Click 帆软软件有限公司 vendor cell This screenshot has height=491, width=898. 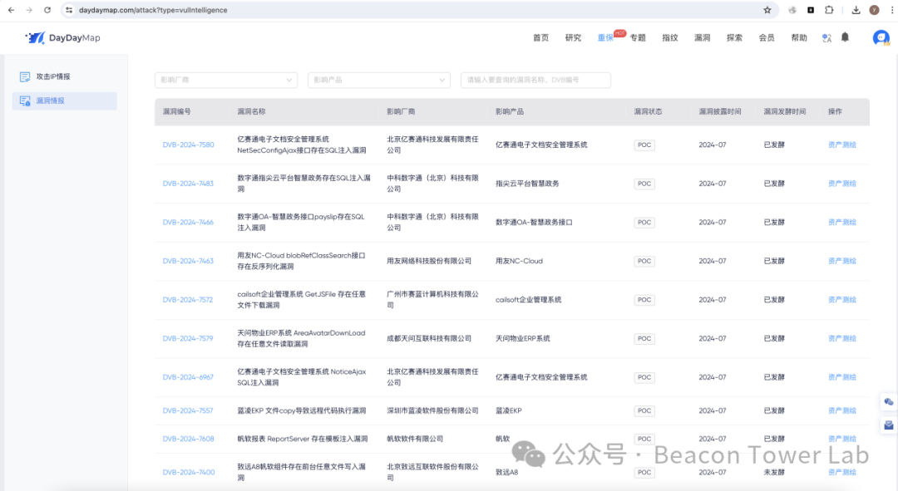point(415,439)
